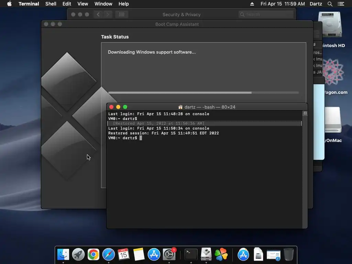The image size is (352, 264).
Task: Click the Terminal scrollback marker icon
Action: pos(305,113)
